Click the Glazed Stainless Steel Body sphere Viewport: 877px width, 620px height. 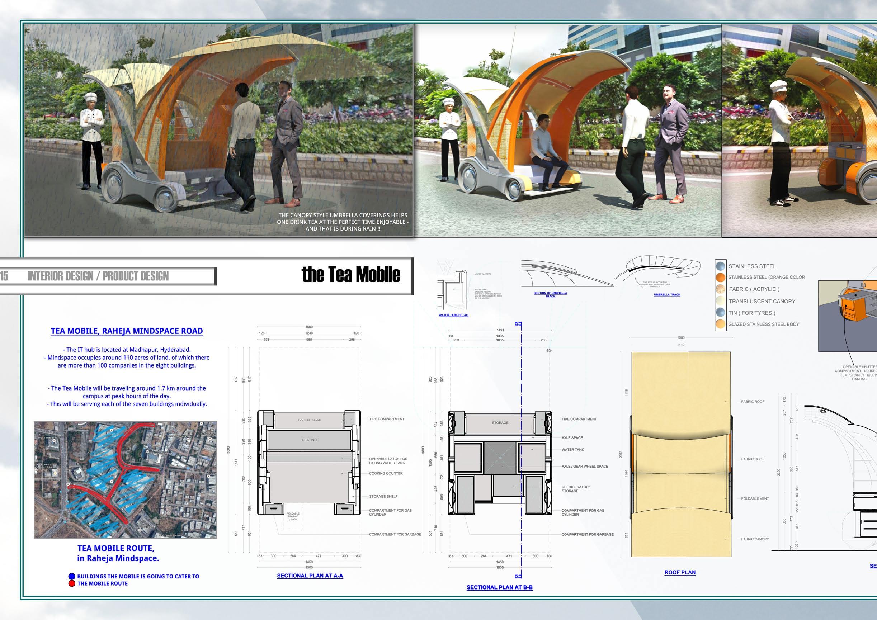(x=720, y=324)
